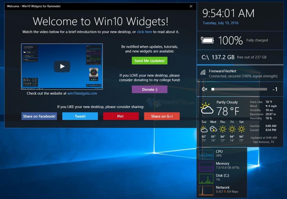This screenshot has width=287, height=199.
Task: Click the 100% battery percentage
Action: (230, 40)
